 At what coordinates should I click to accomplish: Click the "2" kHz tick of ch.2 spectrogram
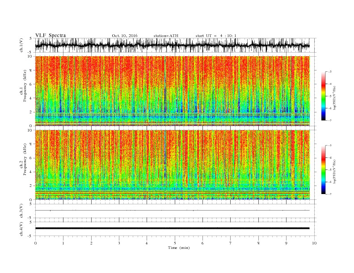[31, 186]
